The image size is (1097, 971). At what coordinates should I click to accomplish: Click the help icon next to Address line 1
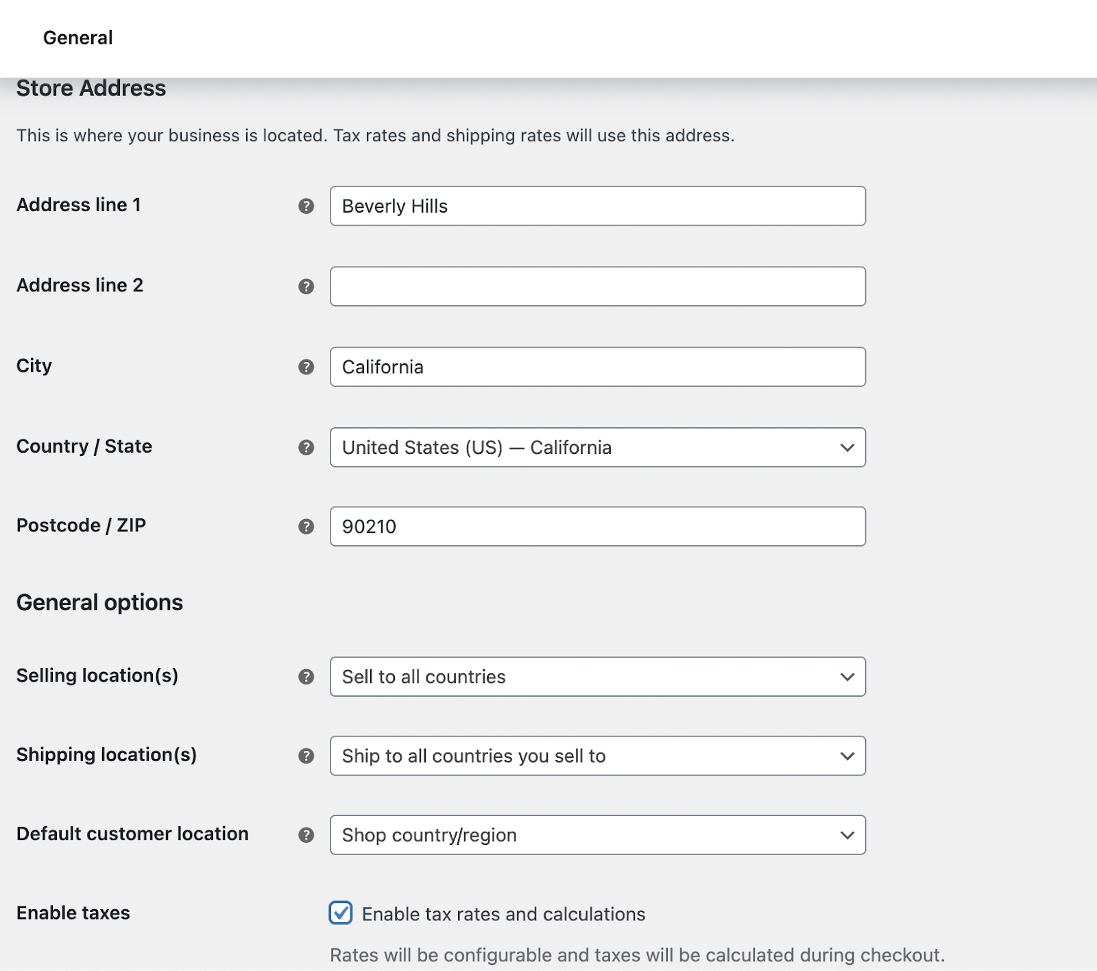tap(306, 206)
